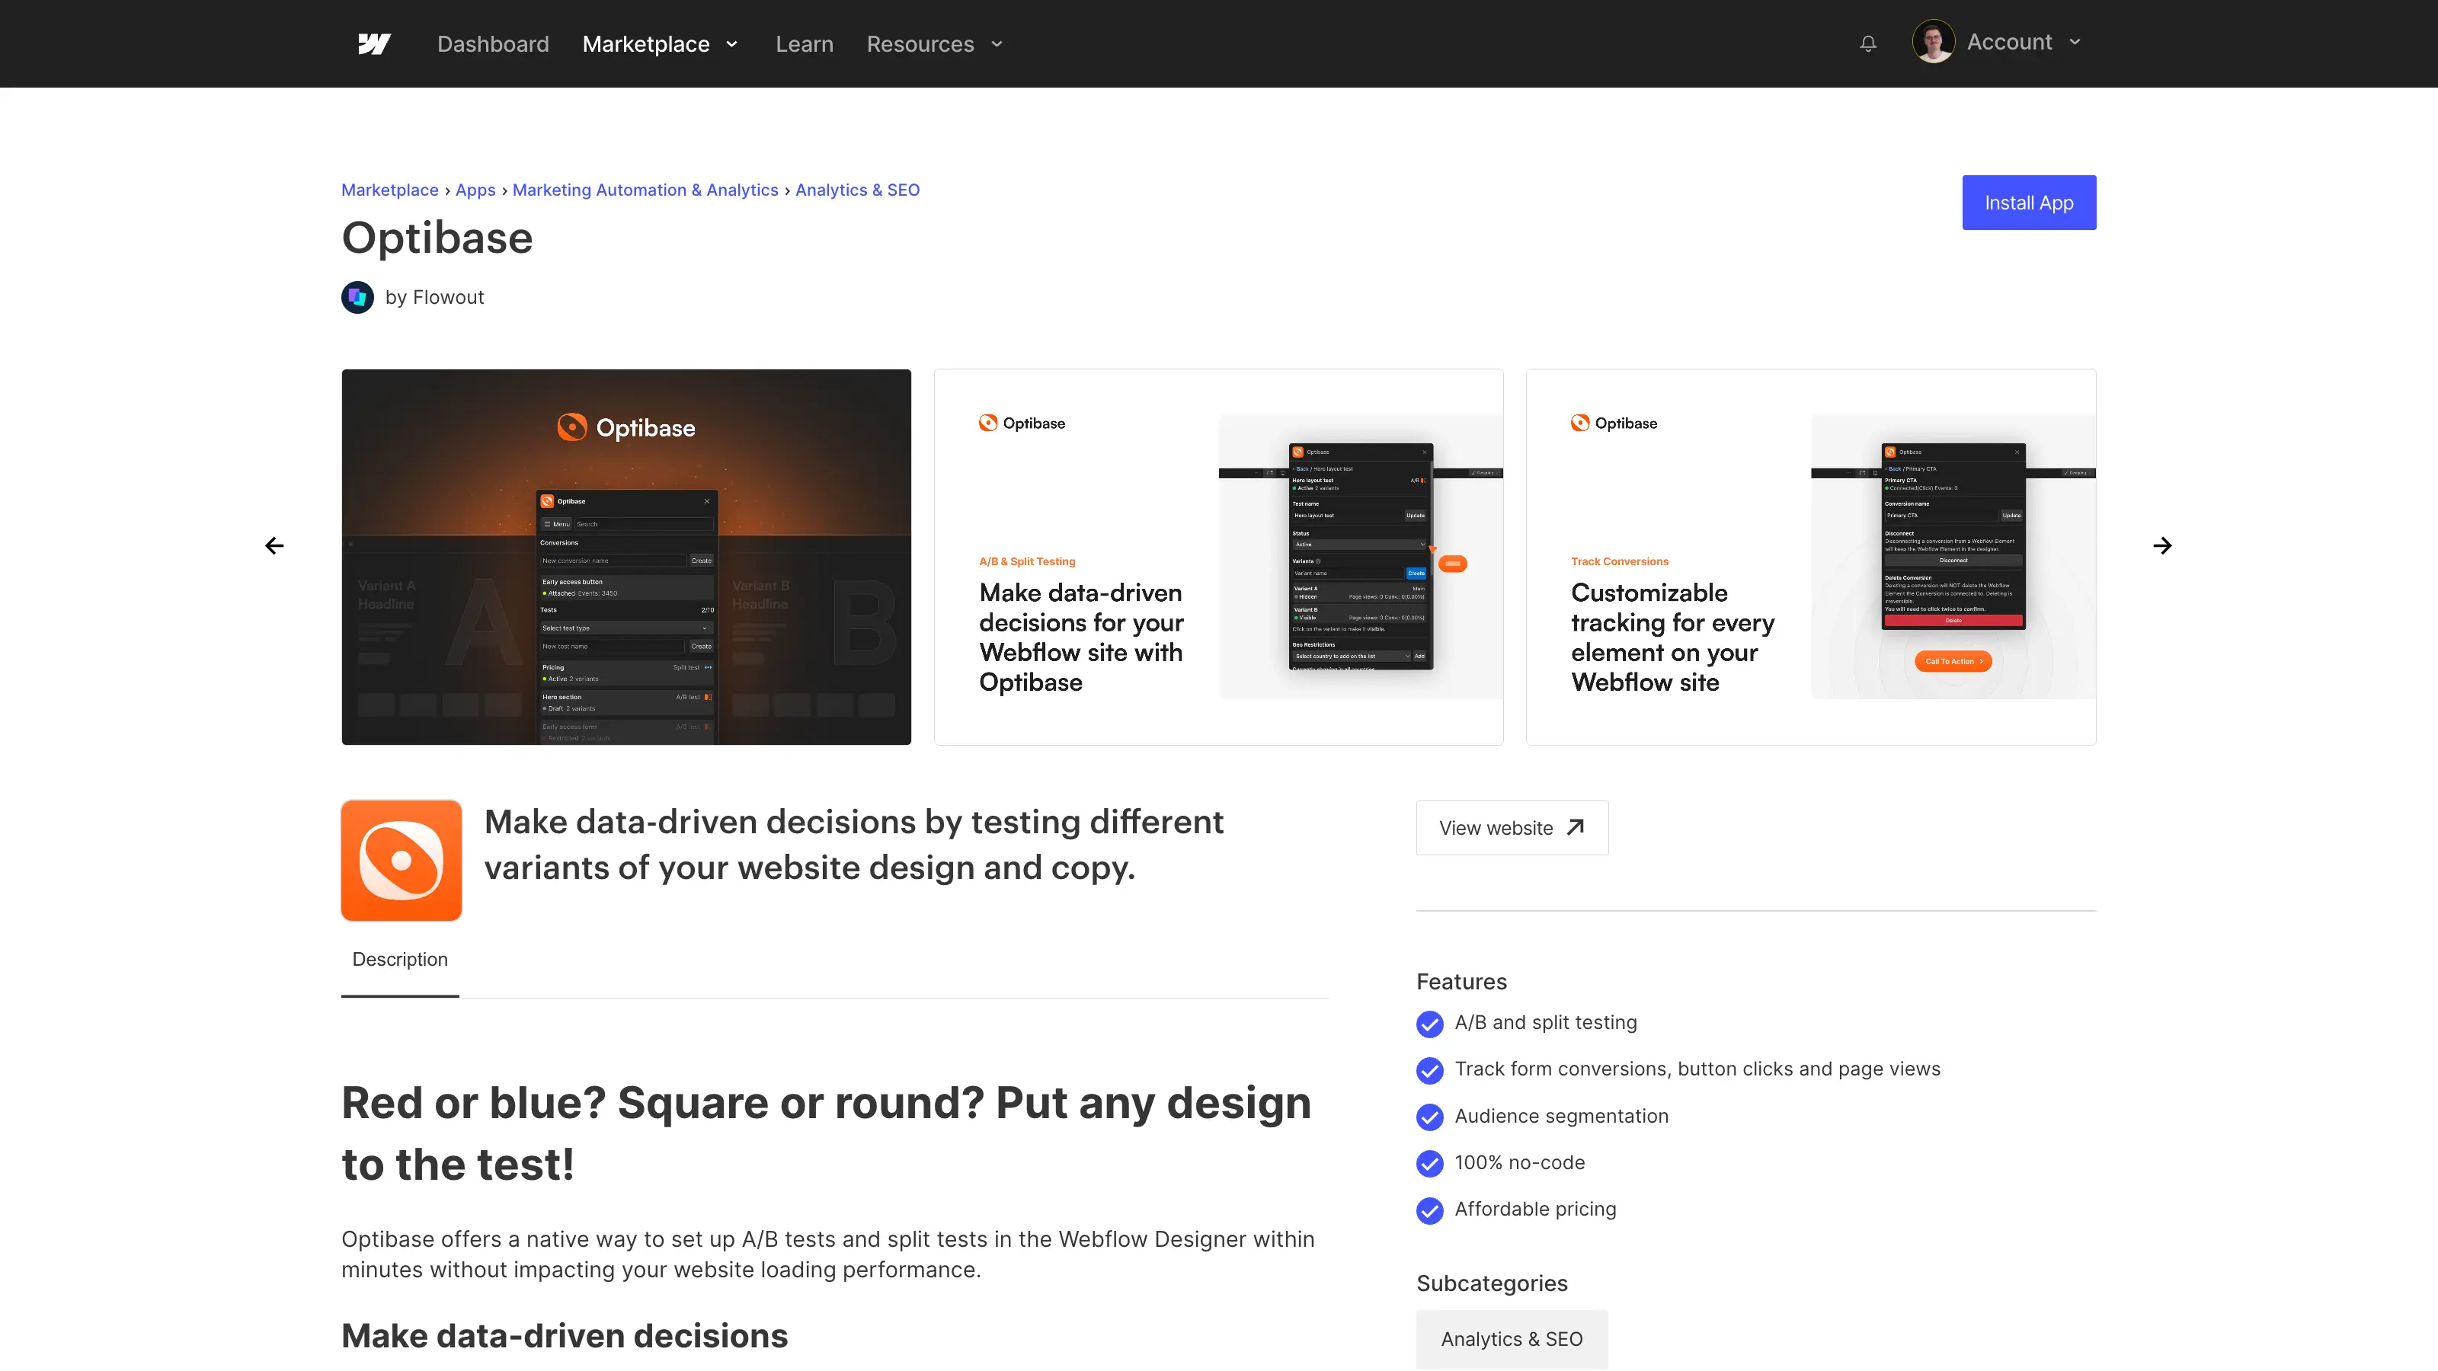Click the Flowout developer icon
Screen dimensions: 2438x1371
(x=357, y=296)
